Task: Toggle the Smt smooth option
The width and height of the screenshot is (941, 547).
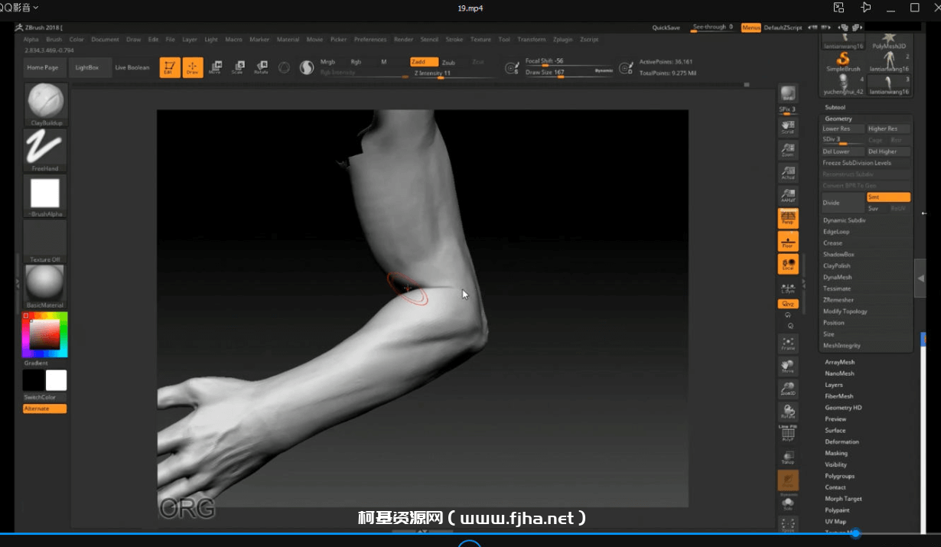Action: tap(888, 197)
